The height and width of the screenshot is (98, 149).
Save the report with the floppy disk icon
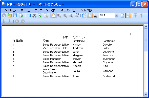coord(15,15)
